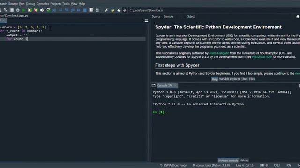The width and height of the screenshot is (300, 168).
Task: Switch to the Files tab
Action: (252, 79)
